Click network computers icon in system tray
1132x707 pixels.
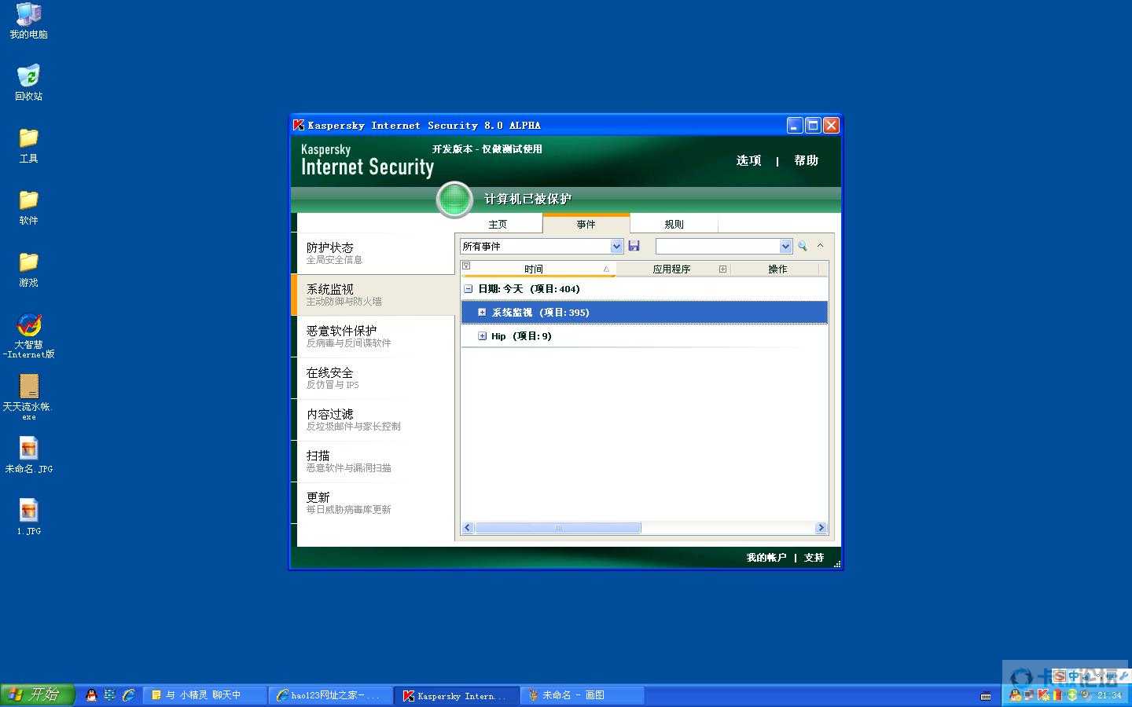pos(1029,695)
